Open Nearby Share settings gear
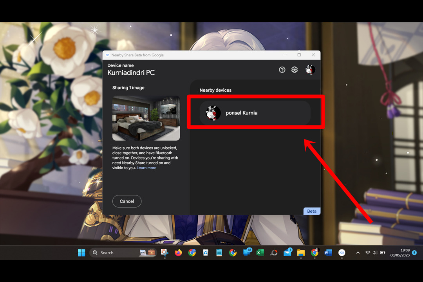This screenshot has height=282, width=423. click(x=295, y=70)
